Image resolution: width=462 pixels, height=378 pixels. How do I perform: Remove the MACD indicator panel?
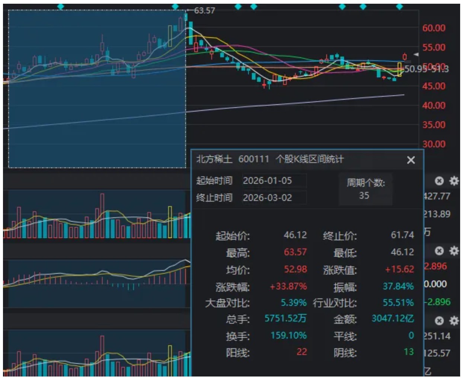[x=439, y=251]
